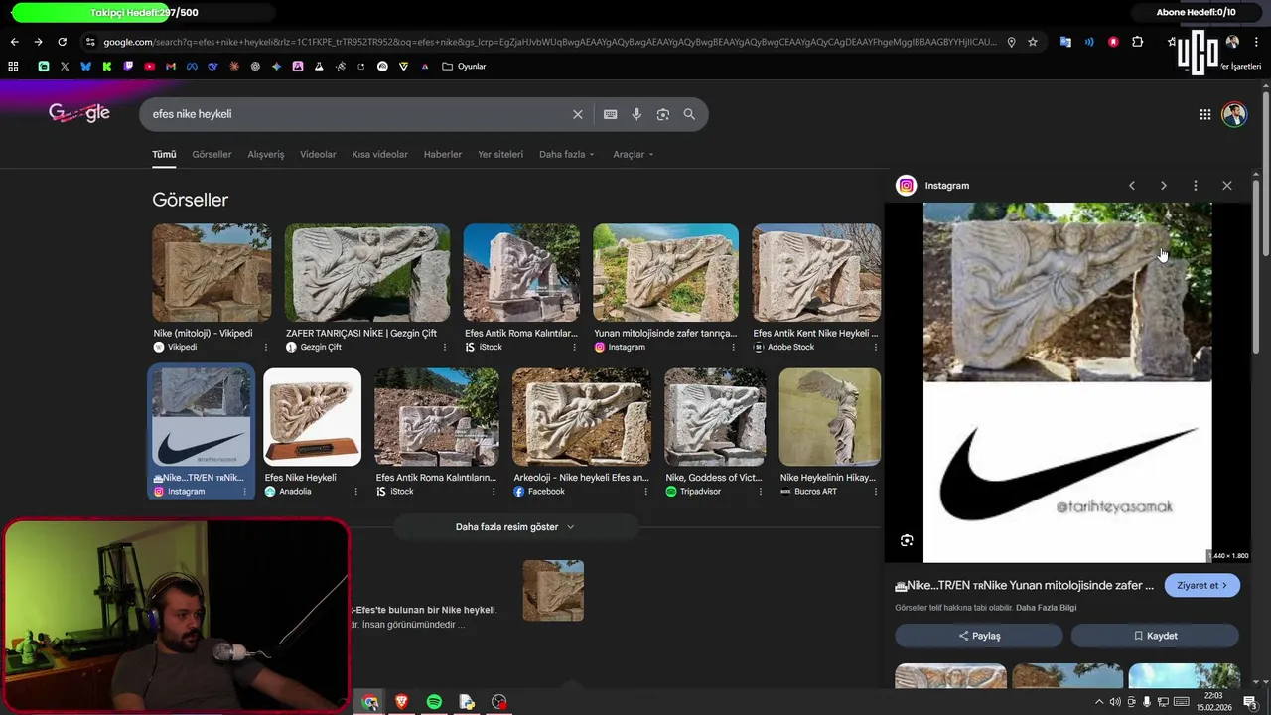Clear the search box with the X icon
This screenshot has height=715, width=1271.
point(577,114)
